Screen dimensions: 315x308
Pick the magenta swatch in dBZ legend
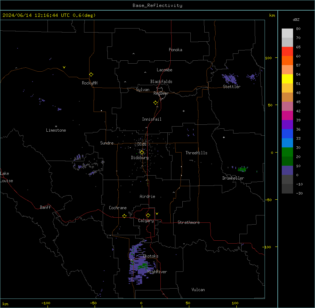[287, 115]
